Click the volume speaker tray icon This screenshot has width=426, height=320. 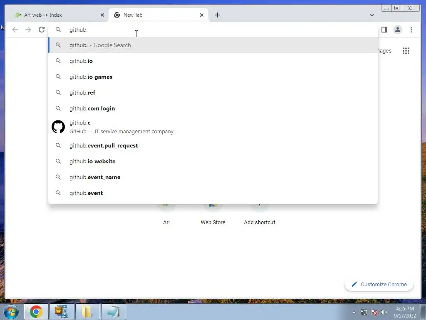point(384,312)
